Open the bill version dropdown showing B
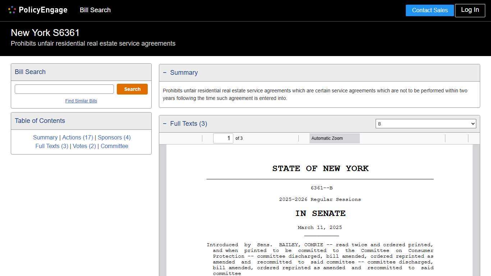This screenshot has height=276, width=491. 426,124
